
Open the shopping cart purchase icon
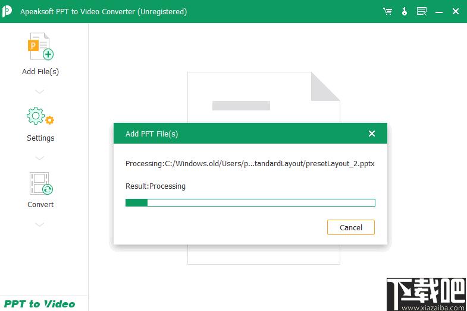click(x=387, y=12)
